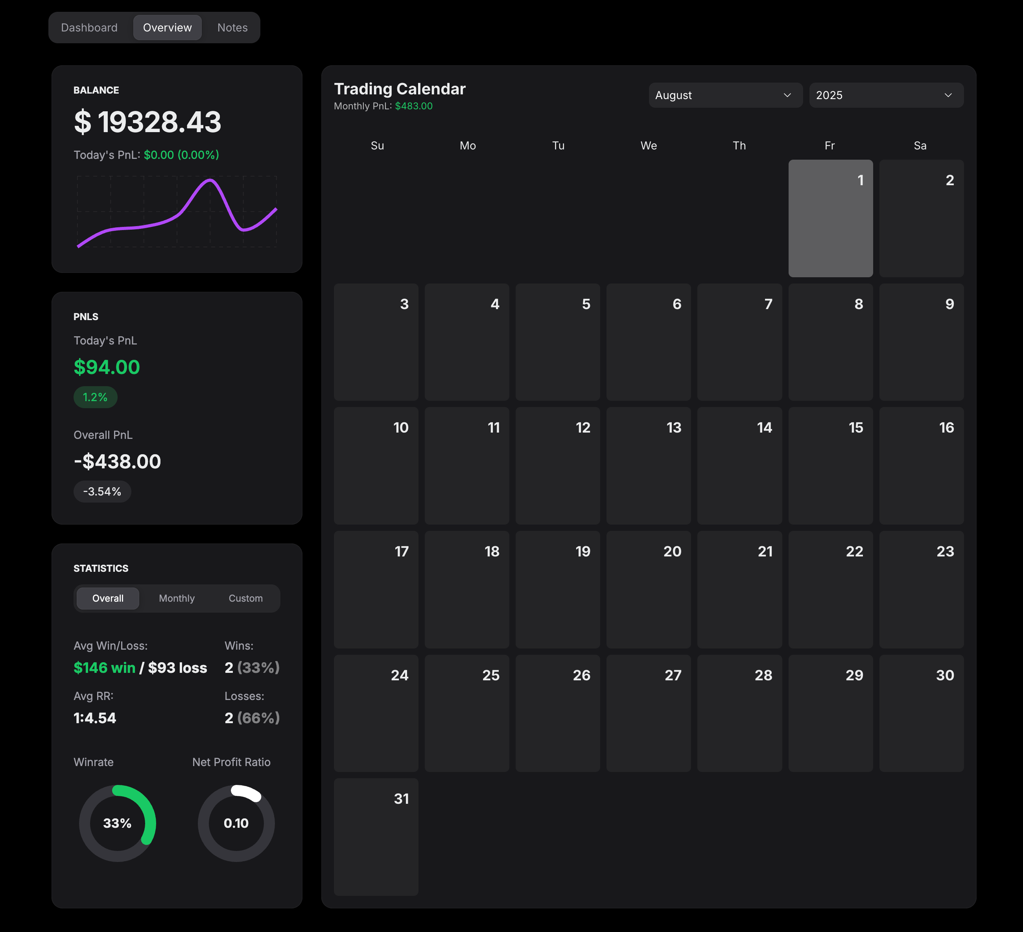Switch to the Dashboard tab
This screenshot has height=932, width=1023.
tap(89, 28)
